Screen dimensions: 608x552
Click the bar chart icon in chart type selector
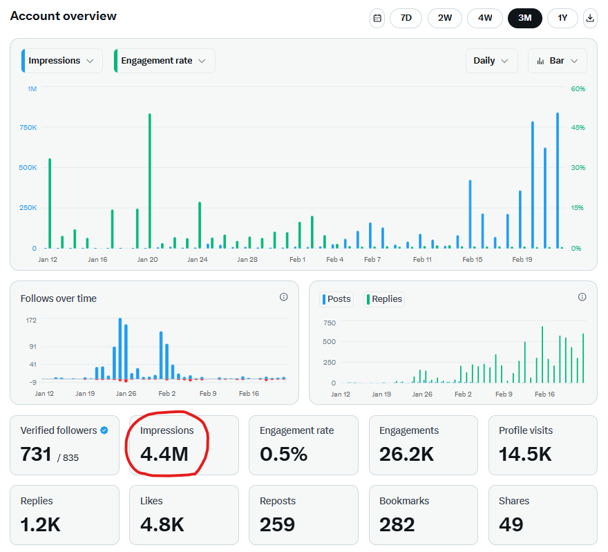point(540,61)
